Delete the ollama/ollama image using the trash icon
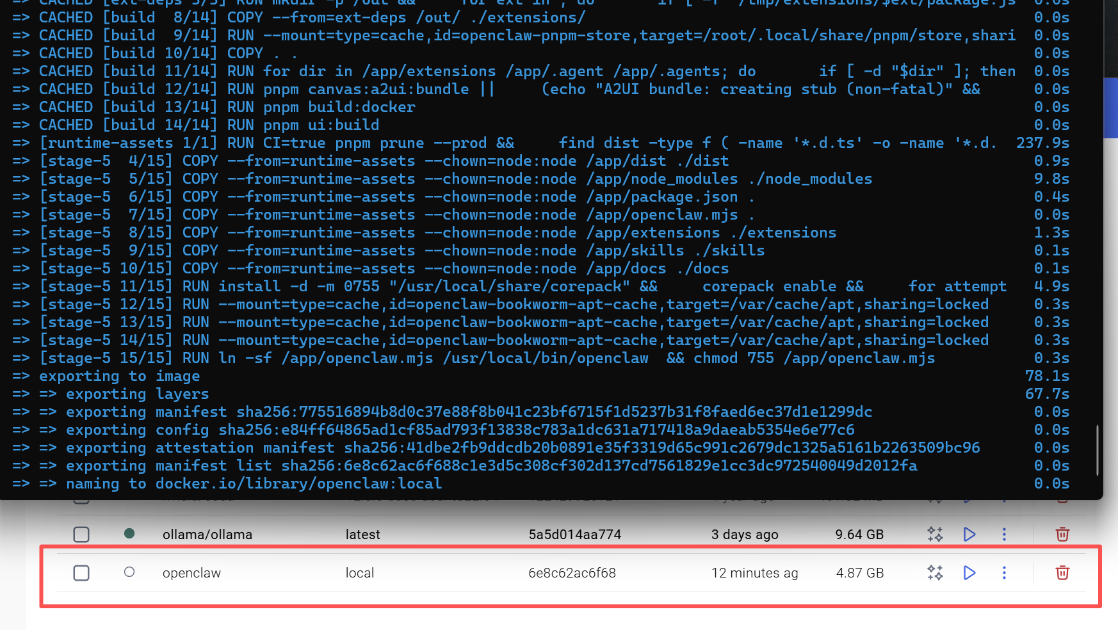This screenshot has height=630, width=1118. (x=1062, y=534)
